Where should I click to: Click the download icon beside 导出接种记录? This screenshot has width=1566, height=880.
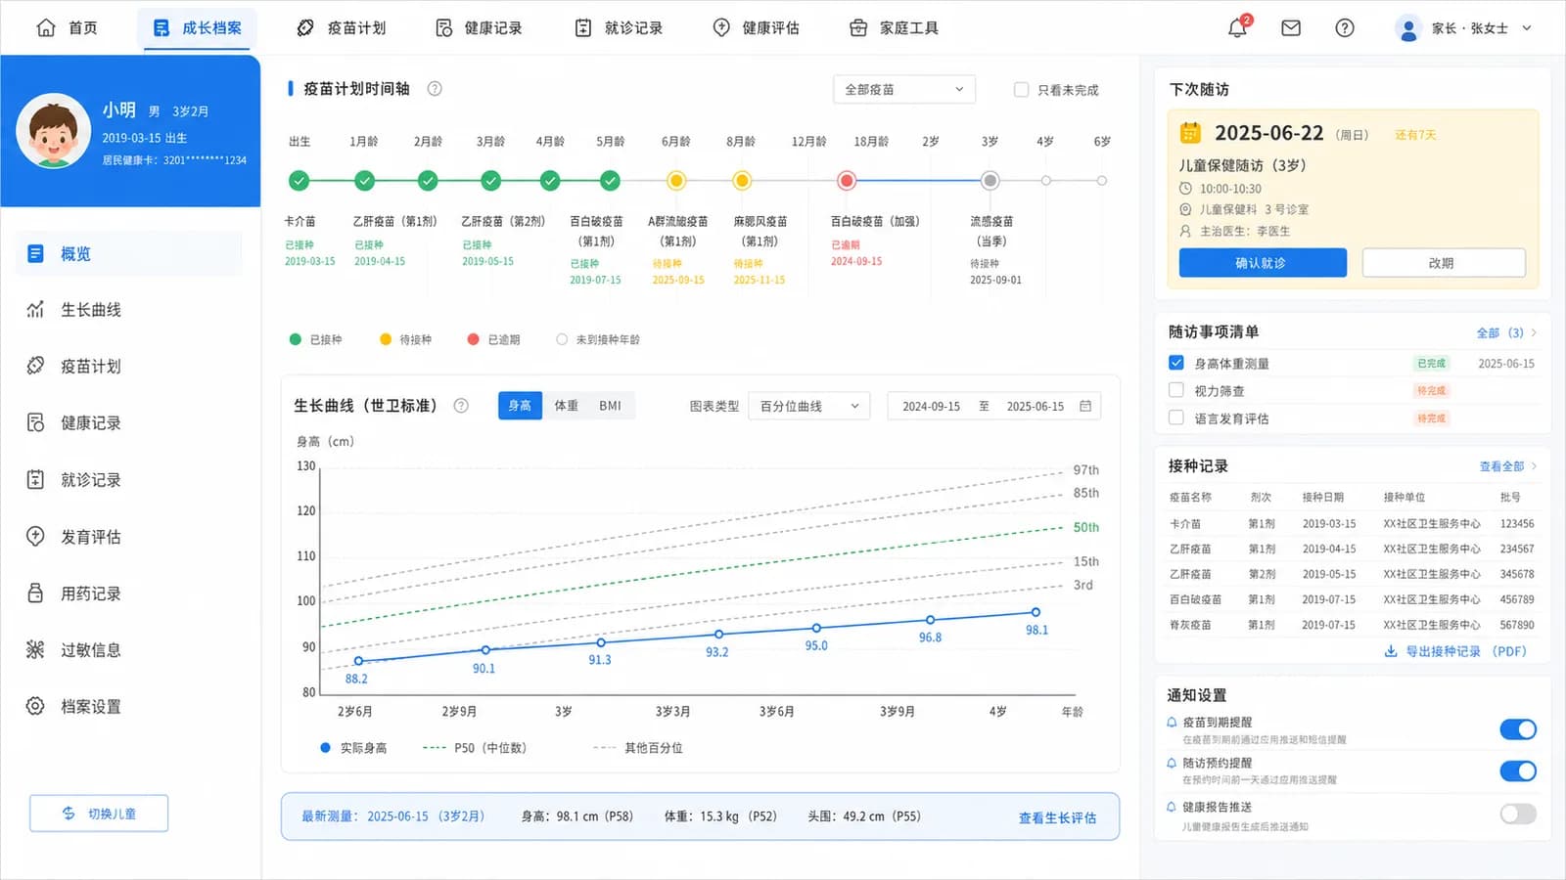(1391, 651)
